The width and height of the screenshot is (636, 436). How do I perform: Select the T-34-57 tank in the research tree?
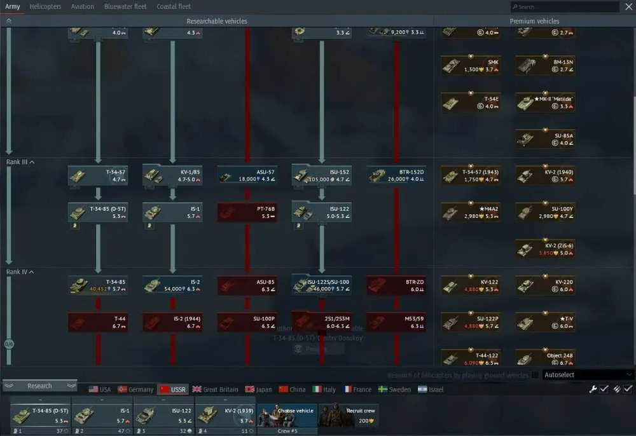[x=98, y=175]
